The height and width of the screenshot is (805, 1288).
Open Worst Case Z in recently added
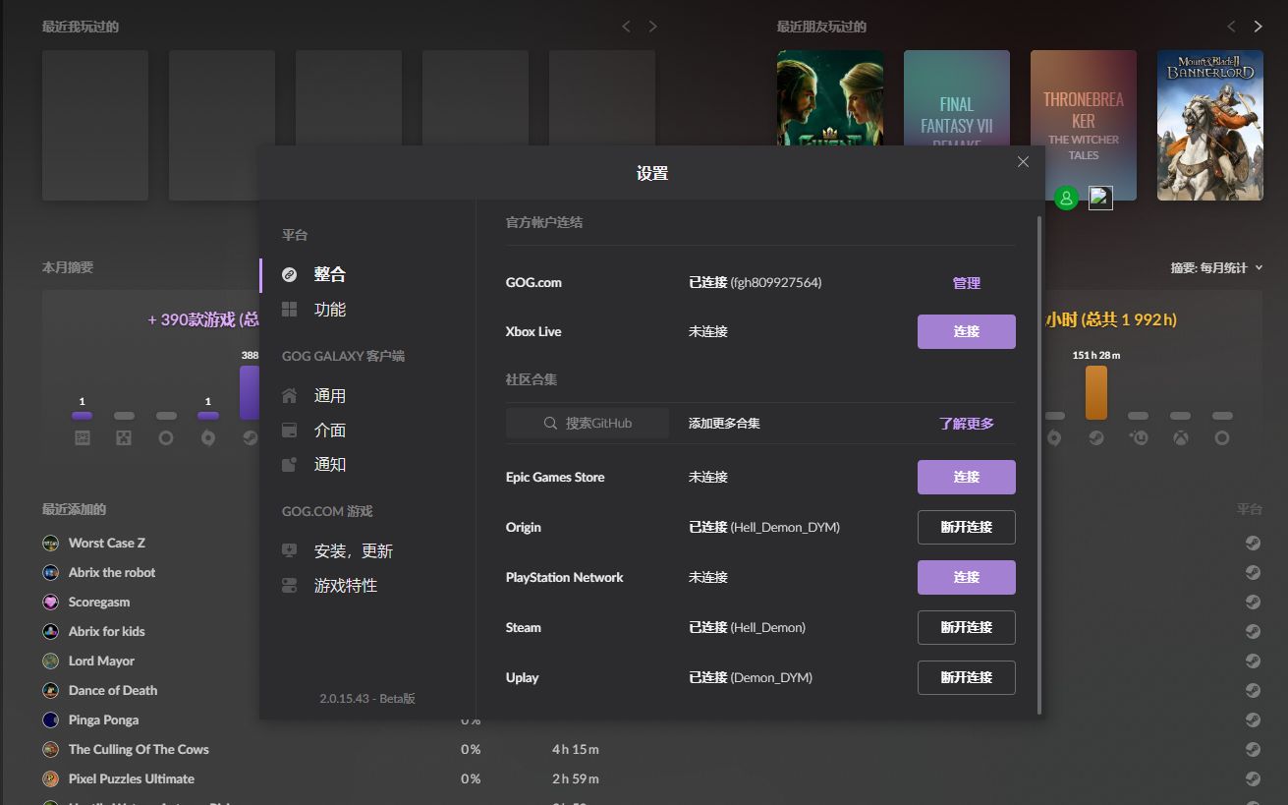click(107, 543)
